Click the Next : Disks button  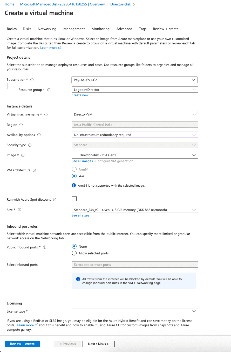point(98,344)
